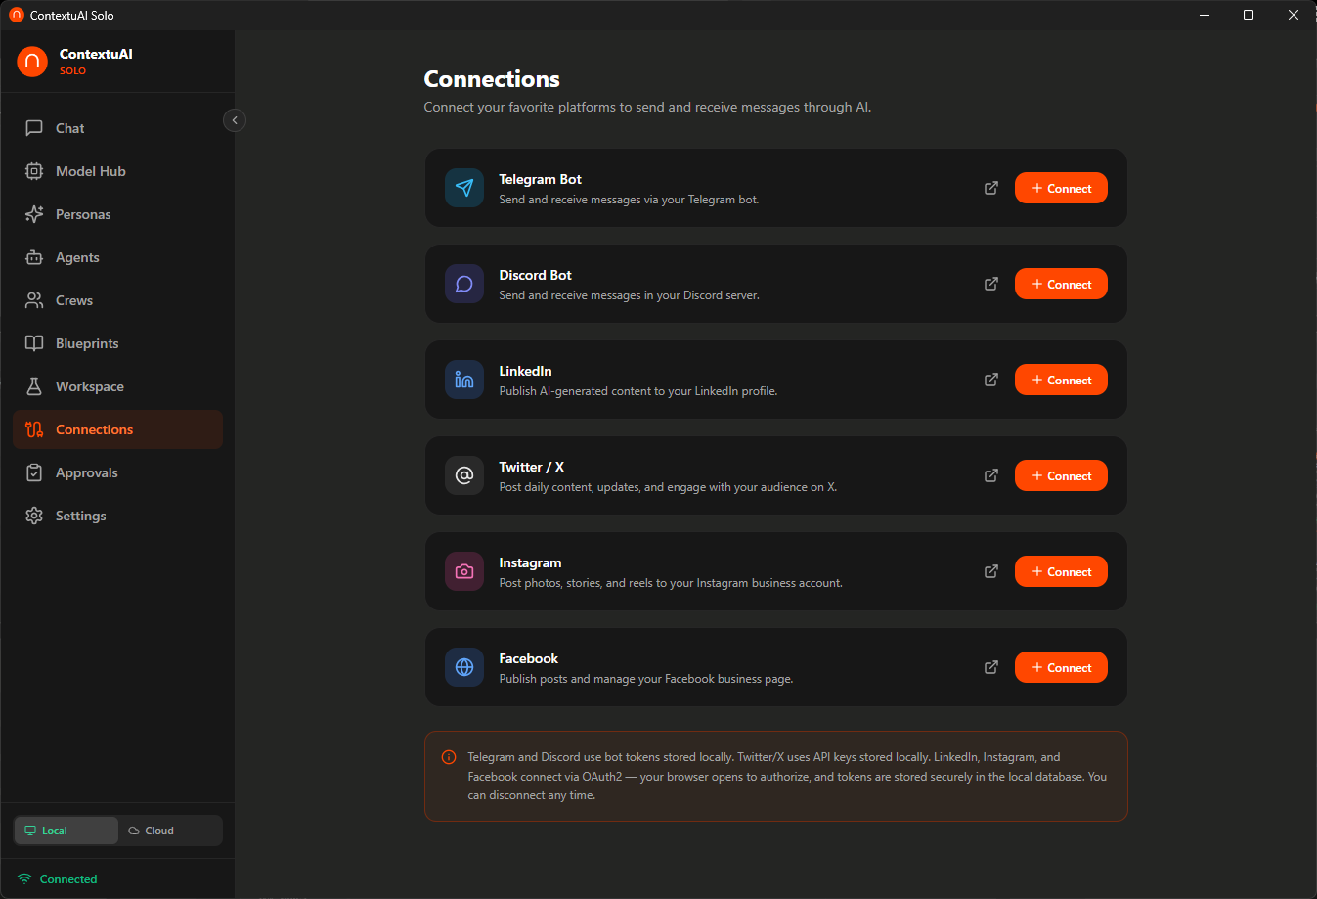Screen dimensions: 1317x899
Task: Select the Connections menu entry
Action: pyautogui.click(x=94, y=429)
